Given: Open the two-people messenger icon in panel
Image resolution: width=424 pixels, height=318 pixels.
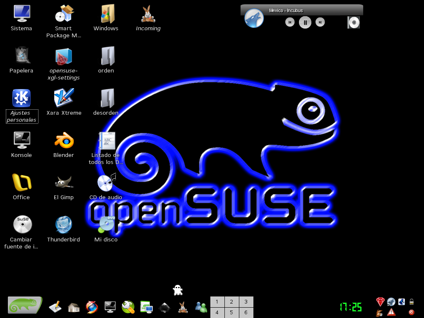Looking at the screenshot, I should tap(201, 307).
